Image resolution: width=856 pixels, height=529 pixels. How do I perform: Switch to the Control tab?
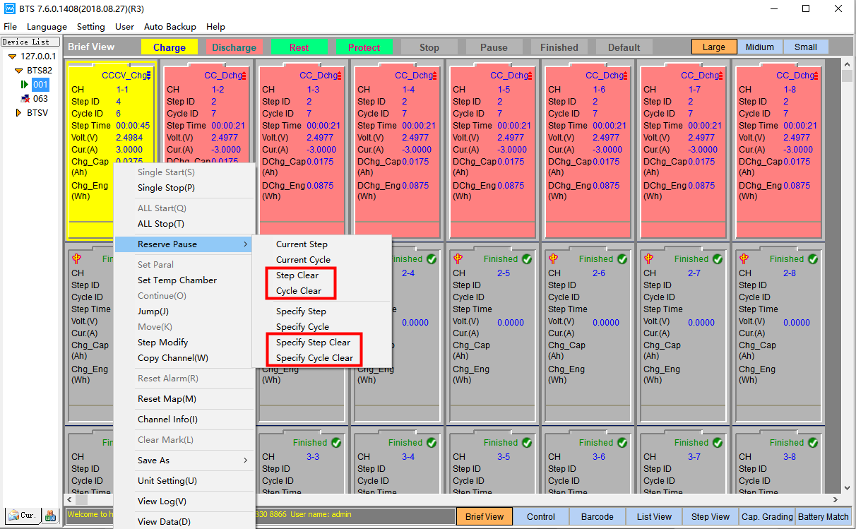[541, 516]
